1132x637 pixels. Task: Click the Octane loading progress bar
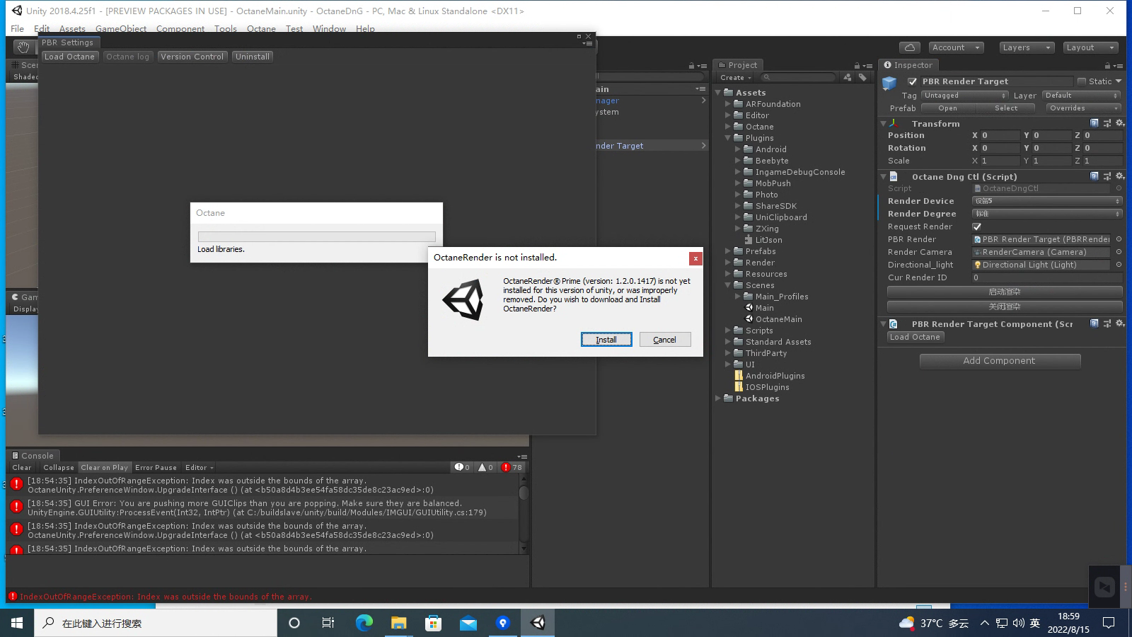pos(316,236)
